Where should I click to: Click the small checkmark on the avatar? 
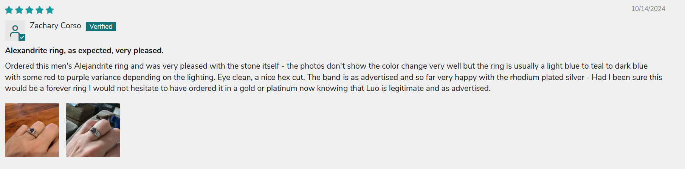point(22,37)
